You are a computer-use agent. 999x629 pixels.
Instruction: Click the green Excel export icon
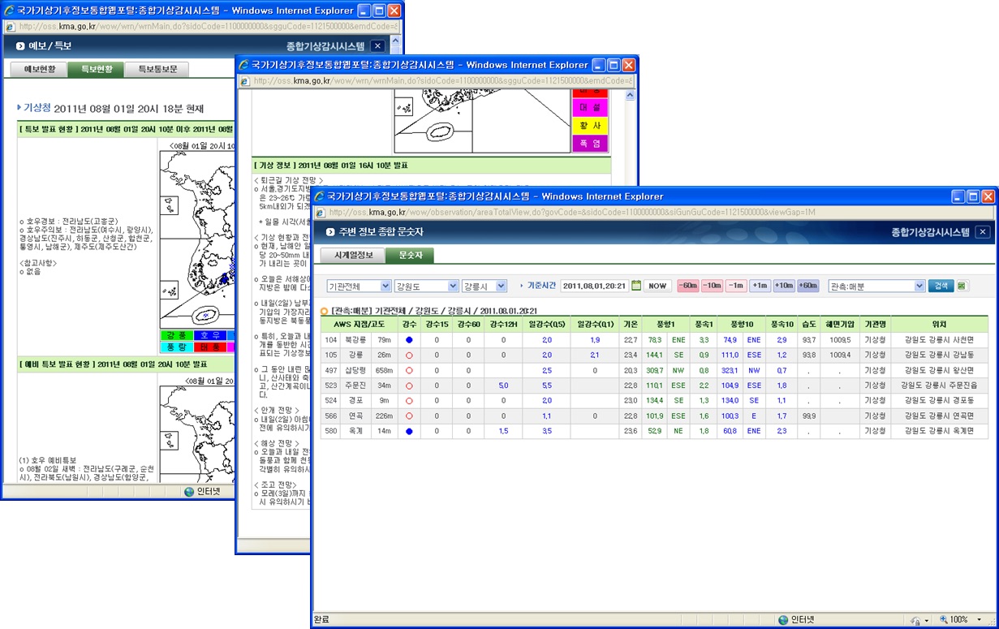(x=962, y=286)
